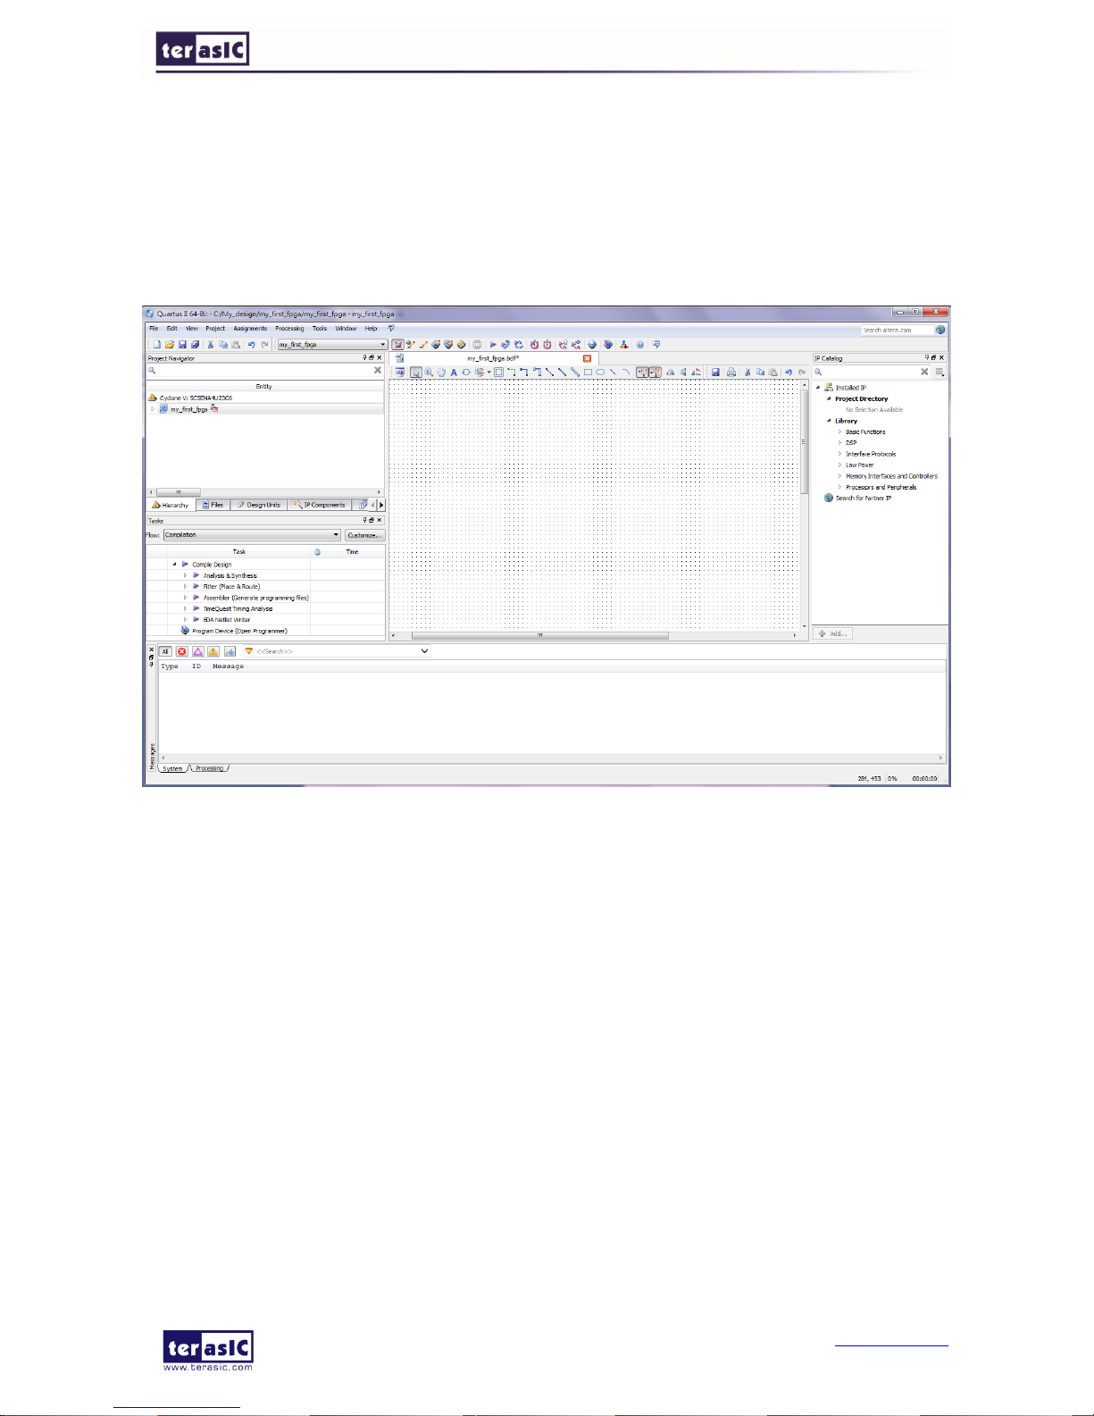Image resolution: width=1094 pixels, height=1416 pixels.
Task: Close the my_first_fpga.bdf tab
Action: (x=587, y=358)
